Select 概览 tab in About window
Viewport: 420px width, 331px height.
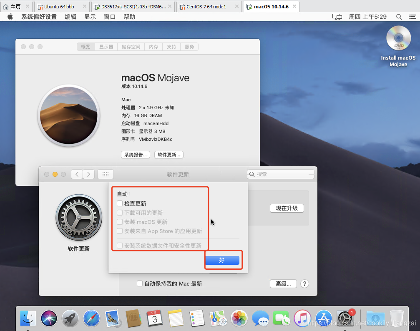pyautogui.click(x=86, y=47)
